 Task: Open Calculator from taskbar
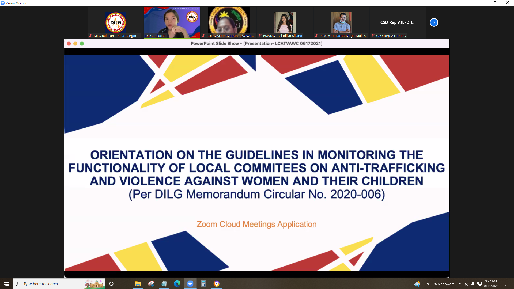tap(203, 284)
